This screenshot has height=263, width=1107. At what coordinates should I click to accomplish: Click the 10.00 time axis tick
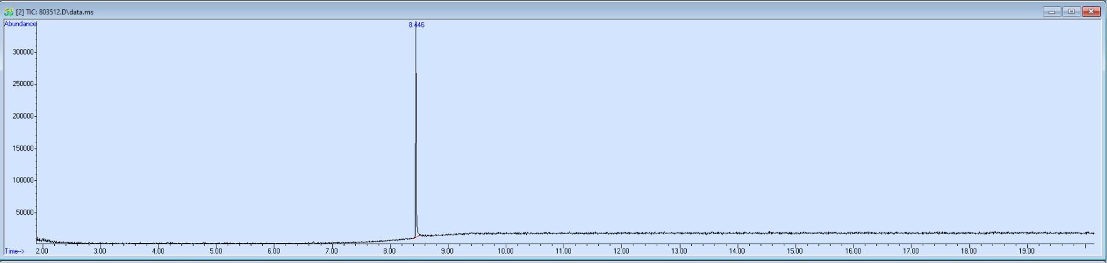(506, 251)
